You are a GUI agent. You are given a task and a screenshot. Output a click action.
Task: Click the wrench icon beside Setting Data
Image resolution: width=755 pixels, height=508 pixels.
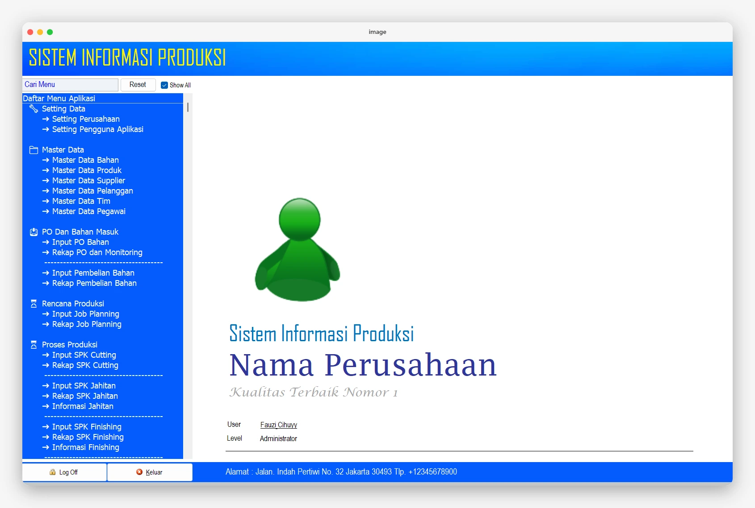[34, 108]
